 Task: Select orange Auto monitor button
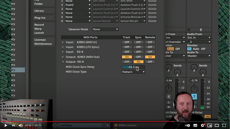tap(170, 49)
